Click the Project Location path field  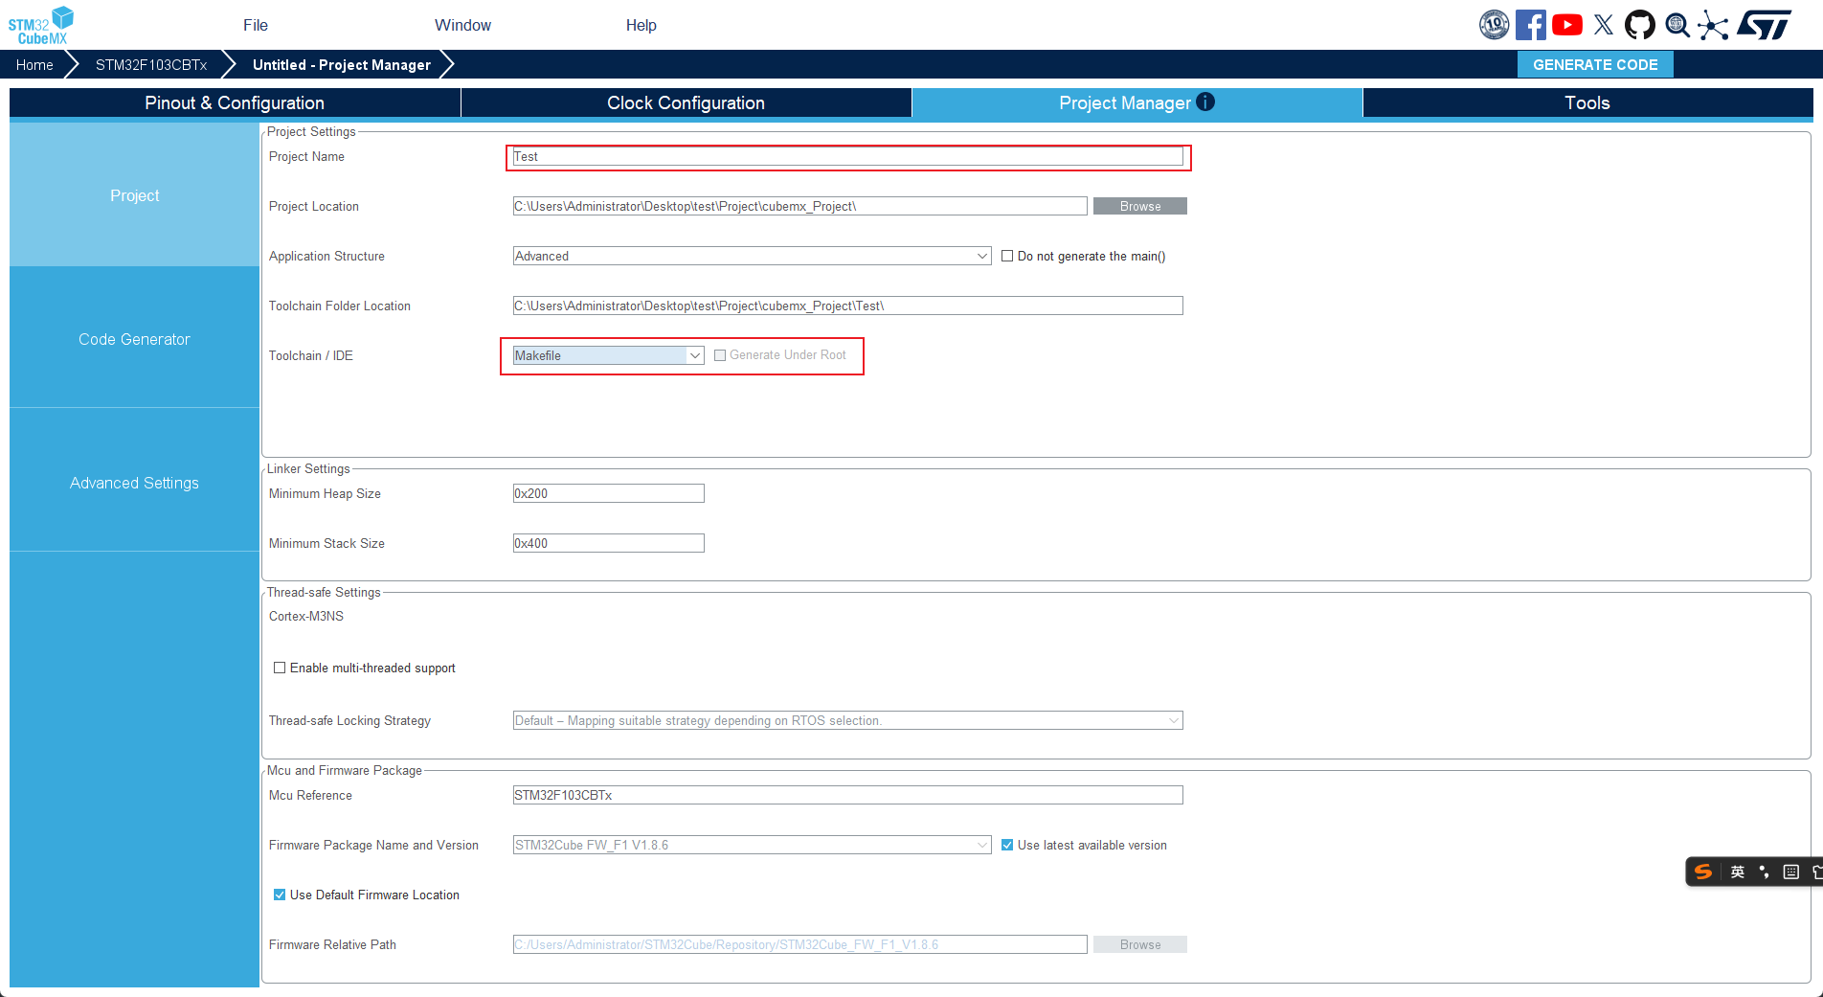pos(799,206)
